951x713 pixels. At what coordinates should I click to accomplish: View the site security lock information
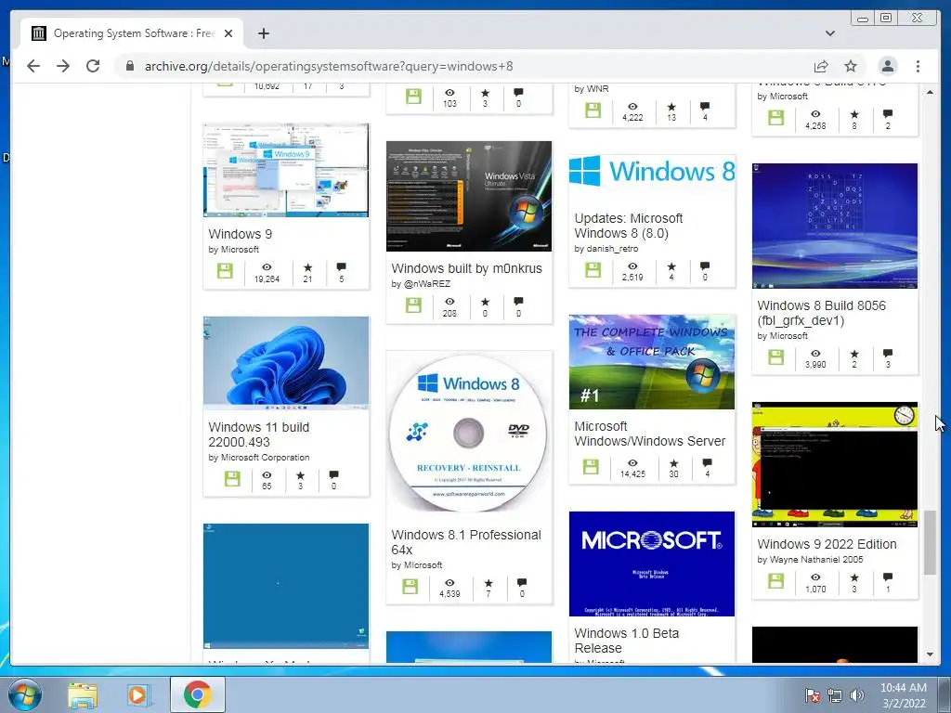click(x=129, y=66)
